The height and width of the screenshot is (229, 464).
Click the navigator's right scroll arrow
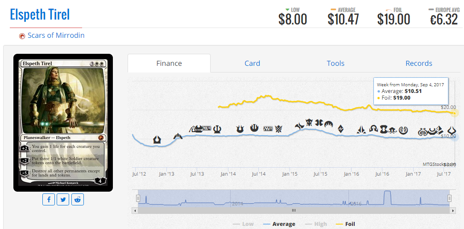(453, 210)
